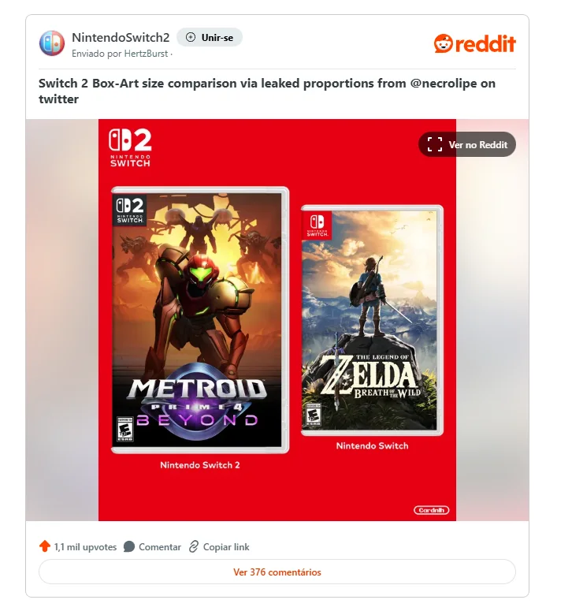572x611 pixels.
Task: Click the 1,1 mil upvotes count
Action: pos(85,546)
